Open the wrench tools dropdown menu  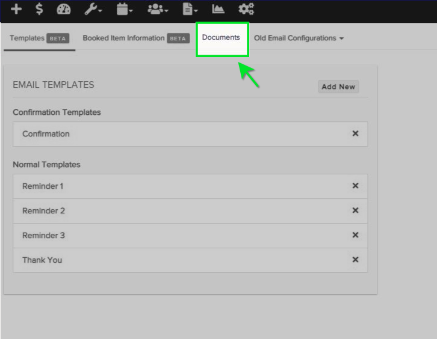point(93,9)
